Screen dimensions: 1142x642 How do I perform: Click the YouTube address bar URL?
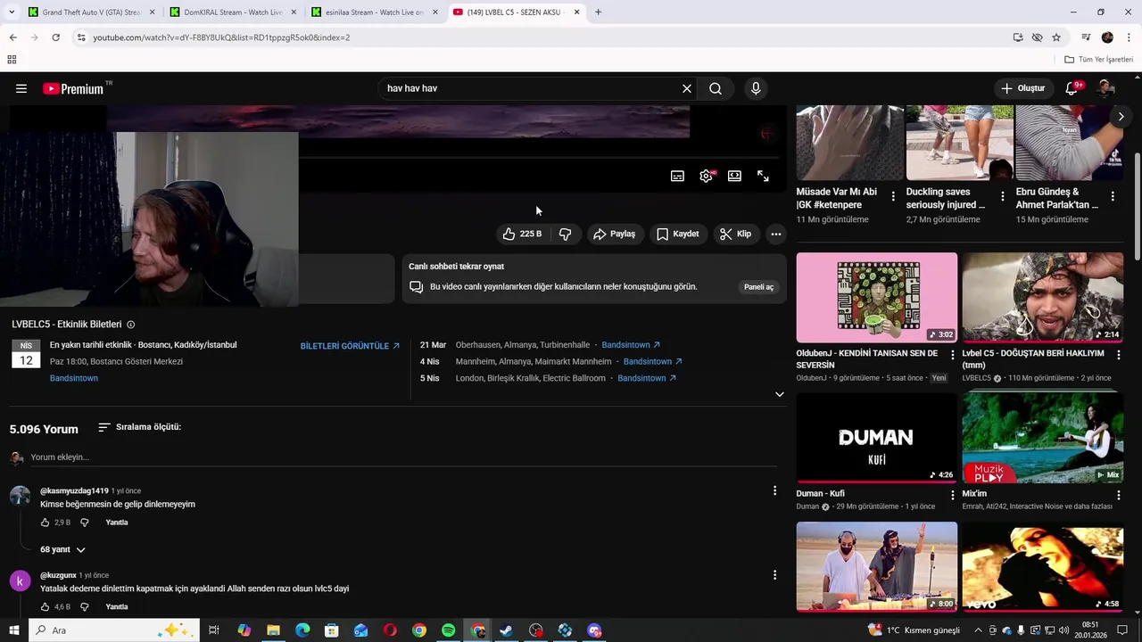click(x=221, y=37)
